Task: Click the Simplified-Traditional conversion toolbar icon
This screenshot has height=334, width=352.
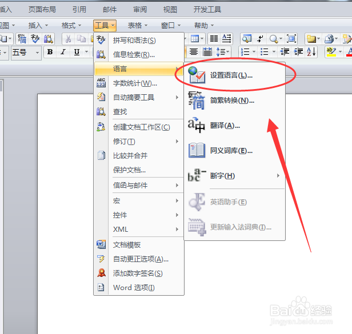Action: click(22, 39)
